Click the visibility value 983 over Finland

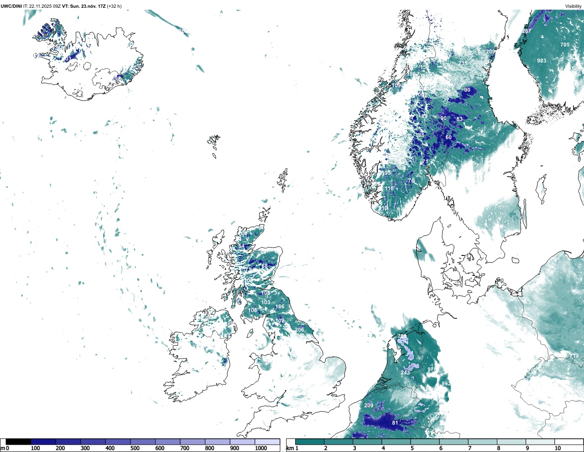point(542,61)
